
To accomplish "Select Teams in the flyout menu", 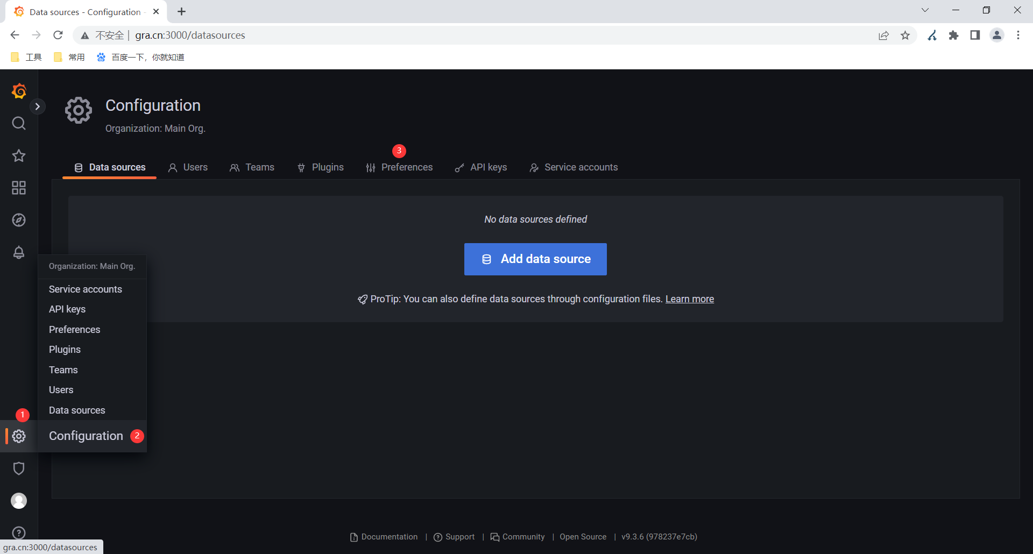I will pyautogui.click(x=92, y=370).
